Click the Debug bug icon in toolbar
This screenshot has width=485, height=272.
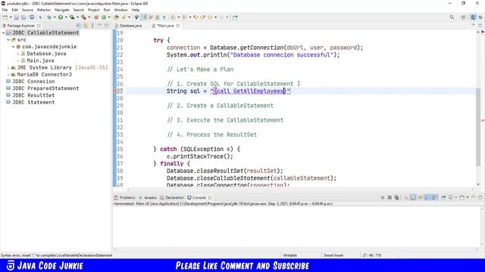tap(49, 17)
